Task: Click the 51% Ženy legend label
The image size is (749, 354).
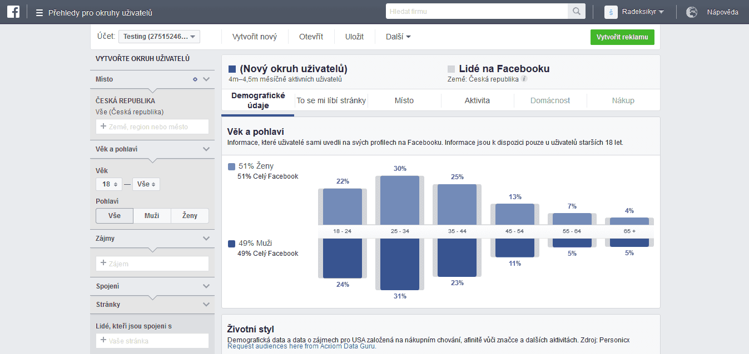Action: pyautogui.click(x=256, y=166)
